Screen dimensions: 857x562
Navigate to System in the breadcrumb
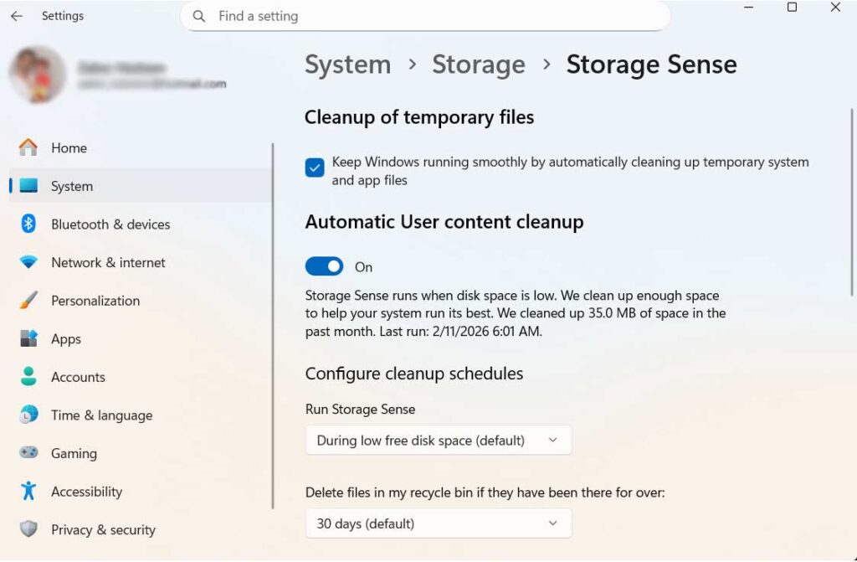coord(347,64)
